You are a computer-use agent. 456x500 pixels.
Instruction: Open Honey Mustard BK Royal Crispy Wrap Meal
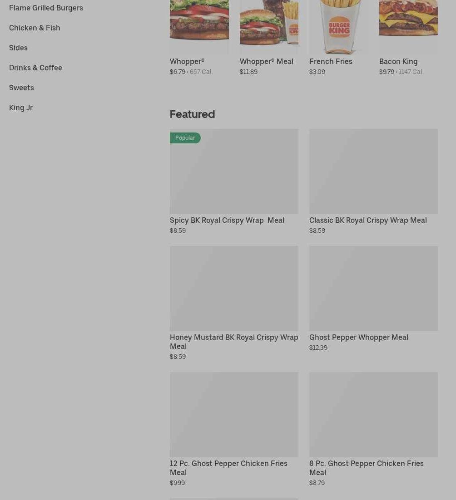(x=234, y=342)
